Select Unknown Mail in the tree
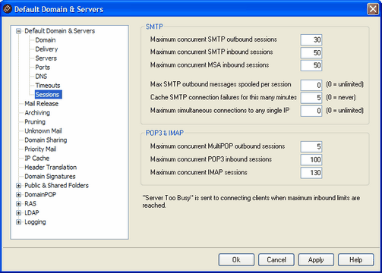382x273 pixels. 43,131
